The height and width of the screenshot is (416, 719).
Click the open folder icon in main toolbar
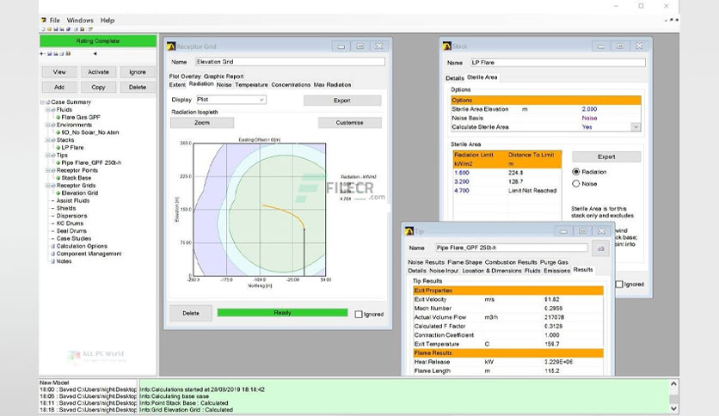[x=50, y=29]
